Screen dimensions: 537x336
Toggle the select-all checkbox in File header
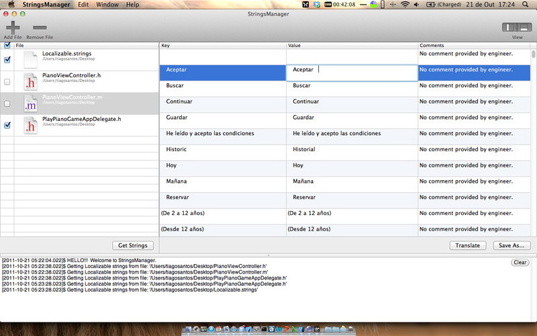pos(7,45)
